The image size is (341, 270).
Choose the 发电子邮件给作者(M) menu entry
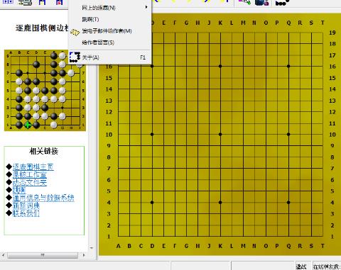[110, 31]
